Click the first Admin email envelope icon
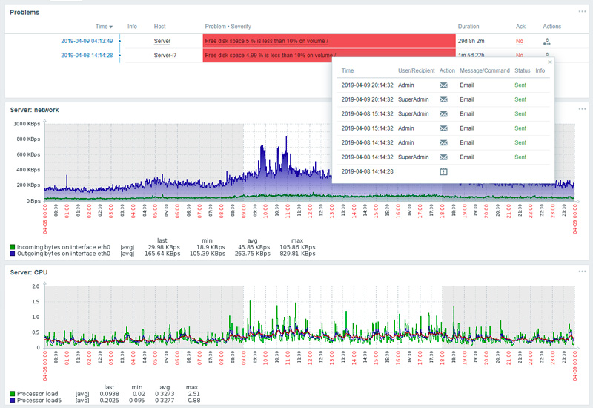Viewport: 593px width, 408px height. [443, 85]
